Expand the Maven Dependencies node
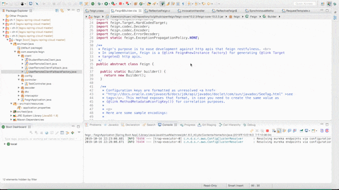 [11, 120]
